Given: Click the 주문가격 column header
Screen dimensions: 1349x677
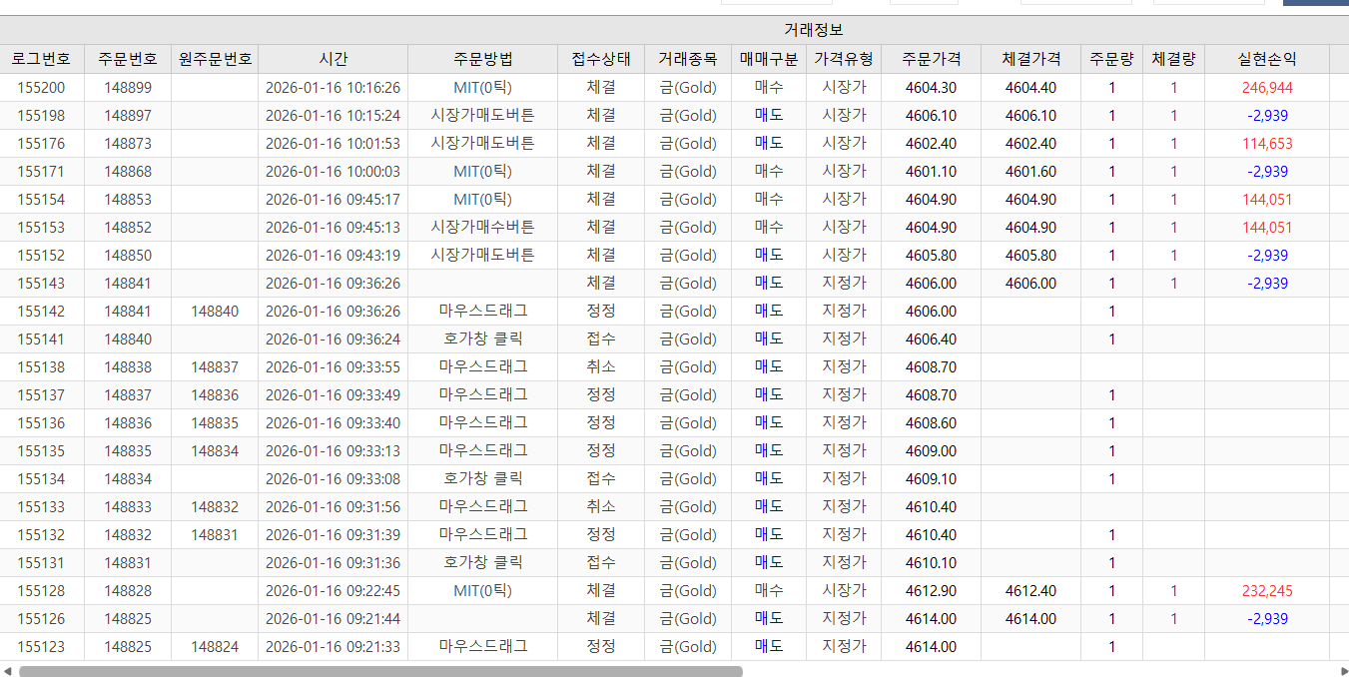Looking at the screenshot, I should point(931,59).
